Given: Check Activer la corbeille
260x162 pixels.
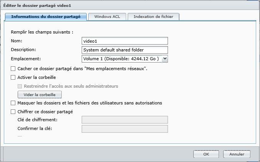Looking at the screenshot, I should [x=13, y=77].
